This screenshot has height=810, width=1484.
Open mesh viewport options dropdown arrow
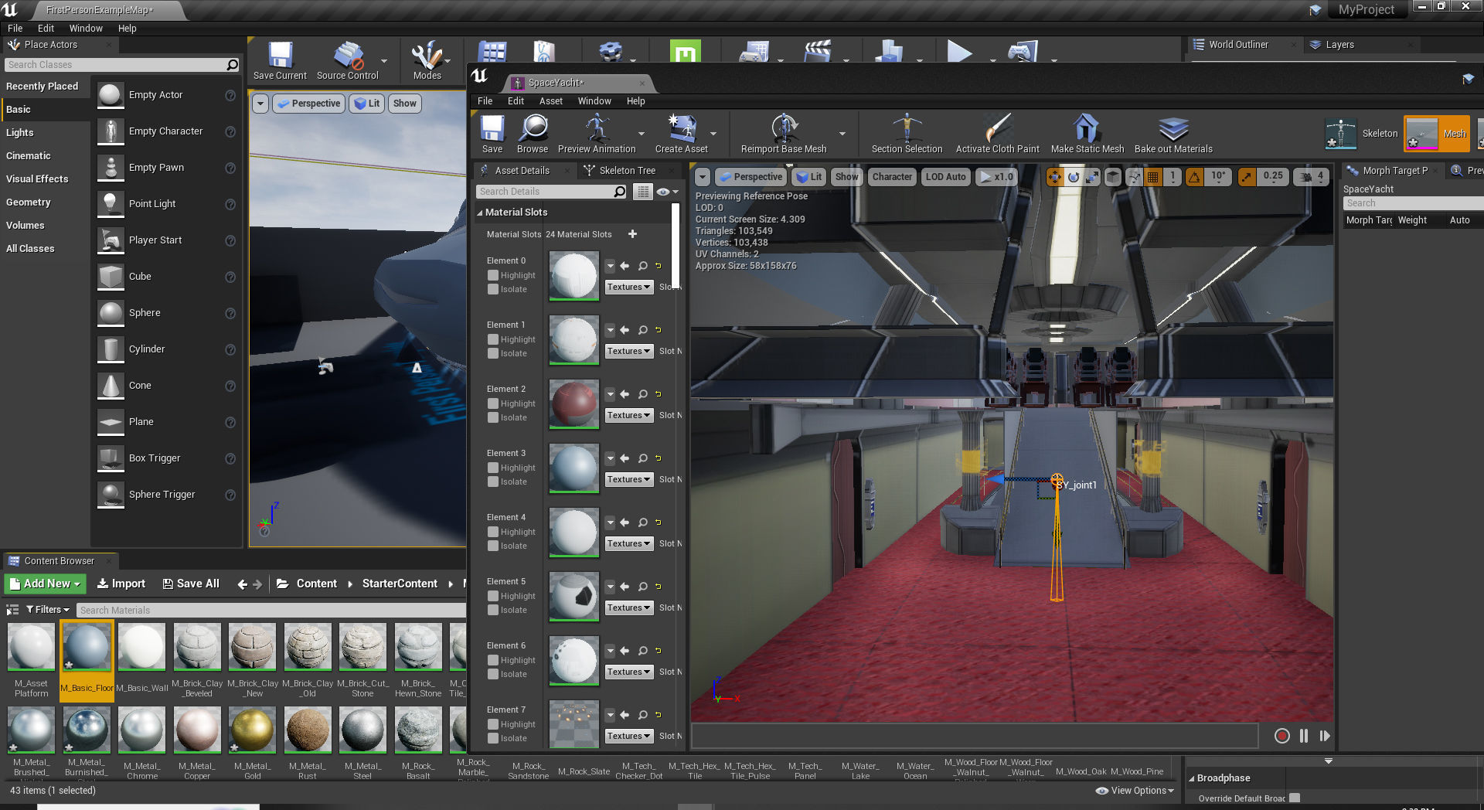(702, 177)
